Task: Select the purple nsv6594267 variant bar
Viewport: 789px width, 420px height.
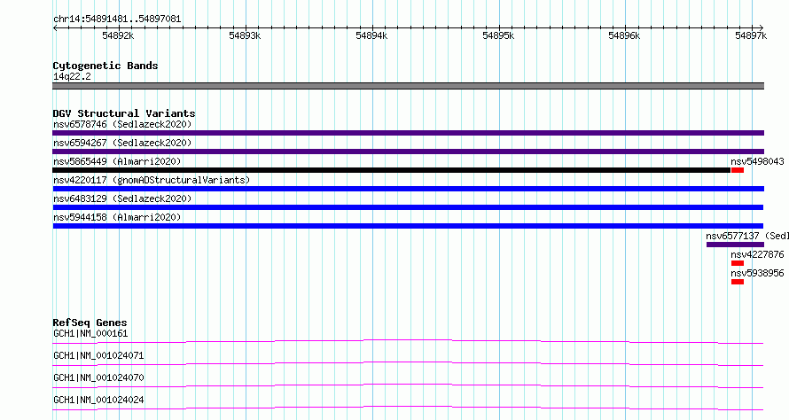Action: [x=408, y=152]
